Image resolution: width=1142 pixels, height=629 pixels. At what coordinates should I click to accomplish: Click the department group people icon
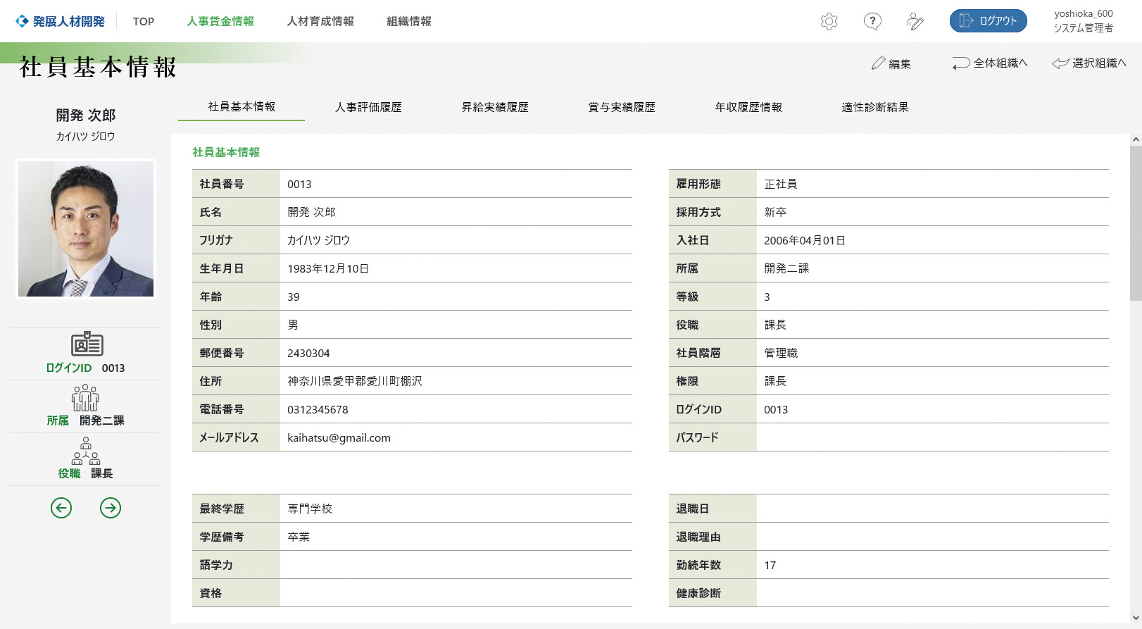click(85, 398)
